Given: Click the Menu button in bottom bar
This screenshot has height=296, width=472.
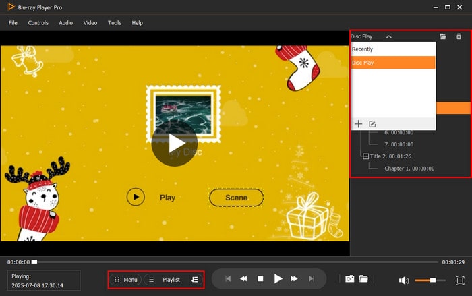Looking at the screenshot, I should 125,279.
